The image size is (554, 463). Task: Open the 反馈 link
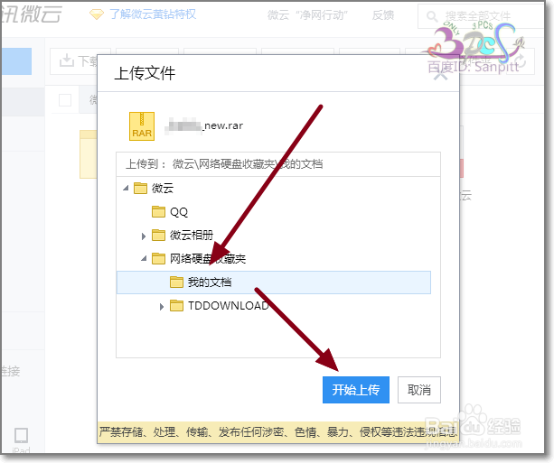click(x=383, y=14)
